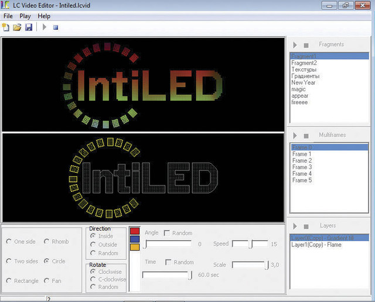The height and width of the screenshot is (302, 375).
Task: Open the Help menu
Action: click(x=44, y=16)
